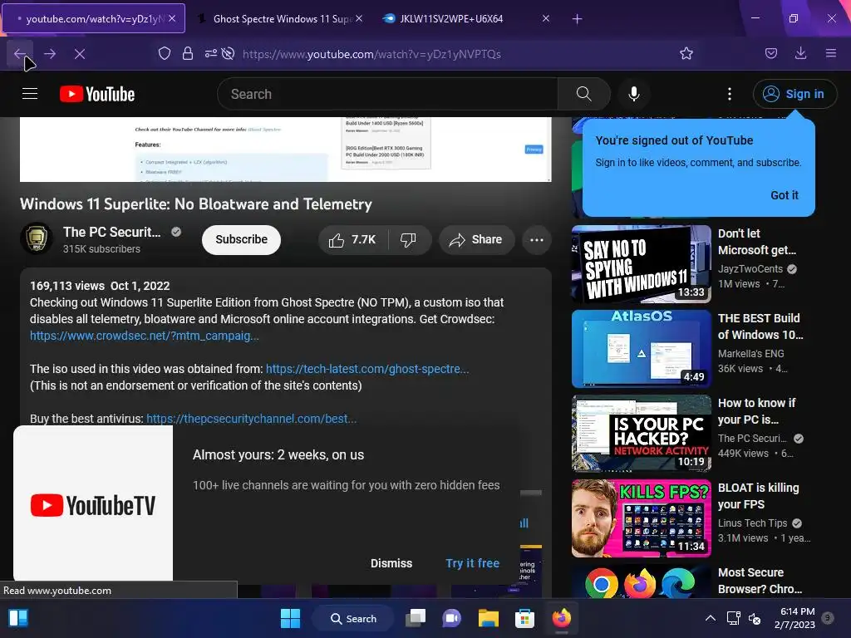The height and width of the screenshot is (638, 851).
Task: Open Task View on the taskbar
Action: pos(416,618)
